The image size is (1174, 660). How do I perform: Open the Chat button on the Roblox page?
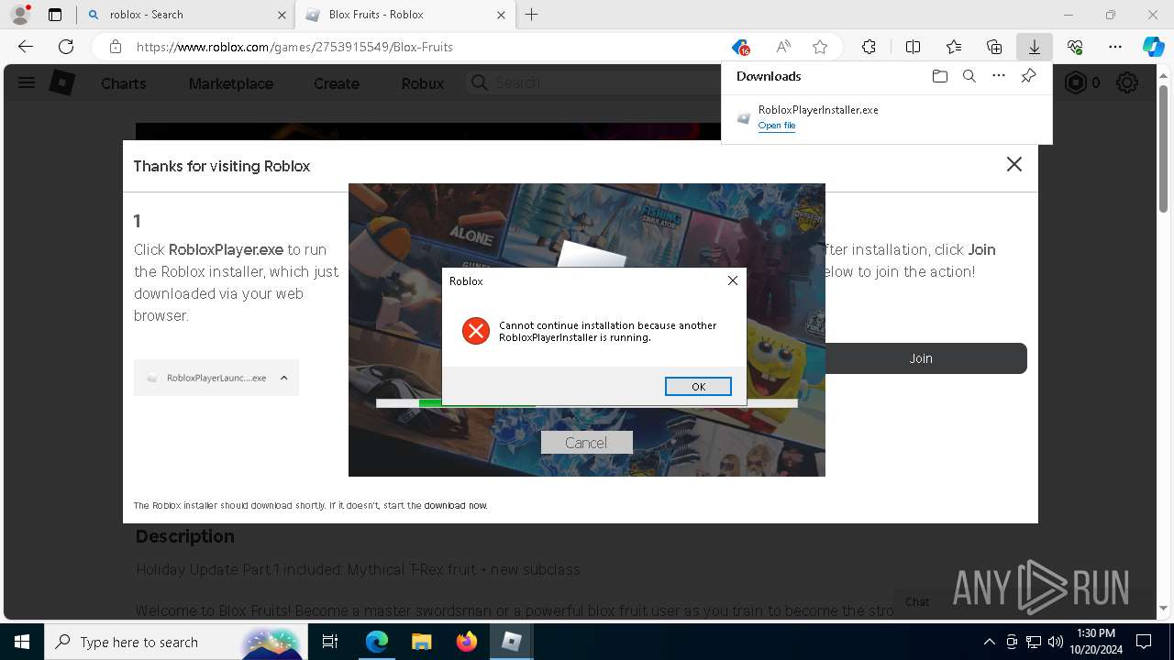917,601
